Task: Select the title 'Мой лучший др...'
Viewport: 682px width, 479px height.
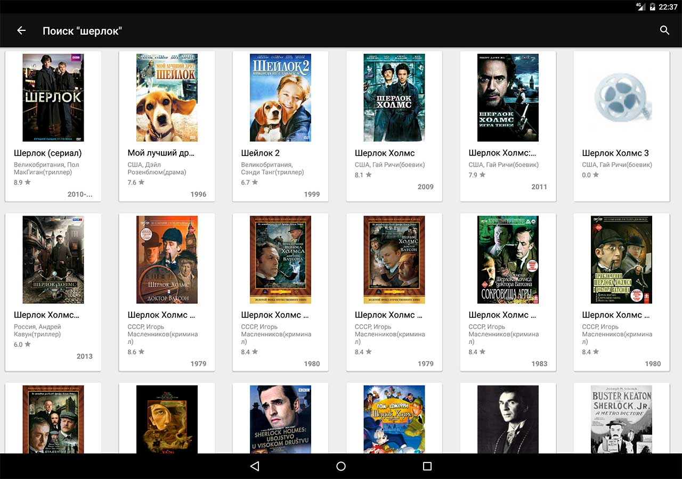Action: click(161, 153)
